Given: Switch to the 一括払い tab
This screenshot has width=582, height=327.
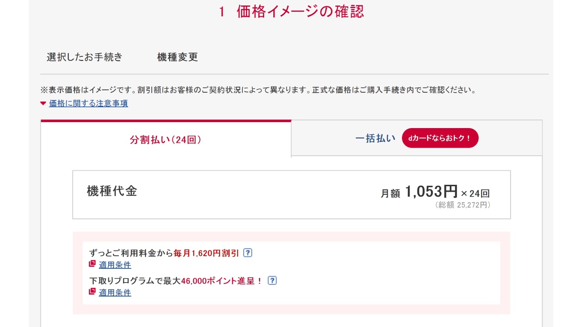Looking at the screenshot, I should click(x=375, y=139).
